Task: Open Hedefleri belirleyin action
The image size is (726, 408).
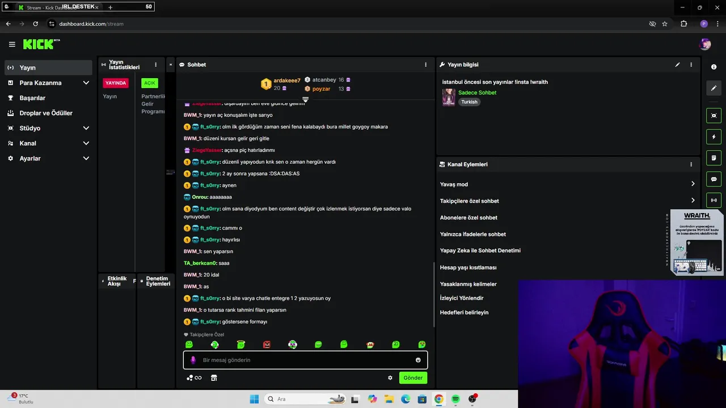Action: click(464, 312)
